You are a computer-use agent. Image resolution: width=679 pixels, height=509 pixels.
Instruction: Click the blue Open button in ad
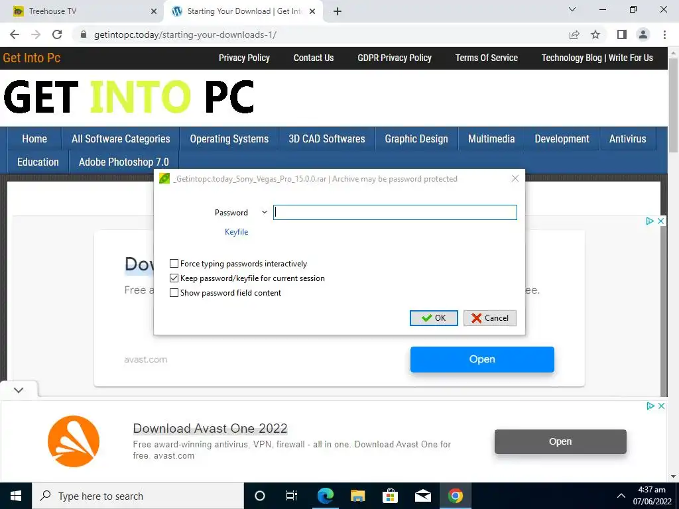[x=482, y=359]
